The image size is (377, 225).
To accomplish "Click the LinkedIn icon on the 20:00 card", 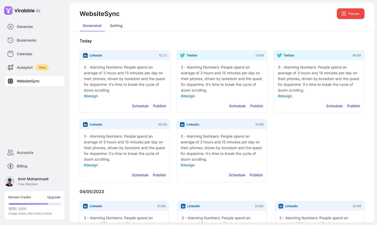I will point(85,125).
